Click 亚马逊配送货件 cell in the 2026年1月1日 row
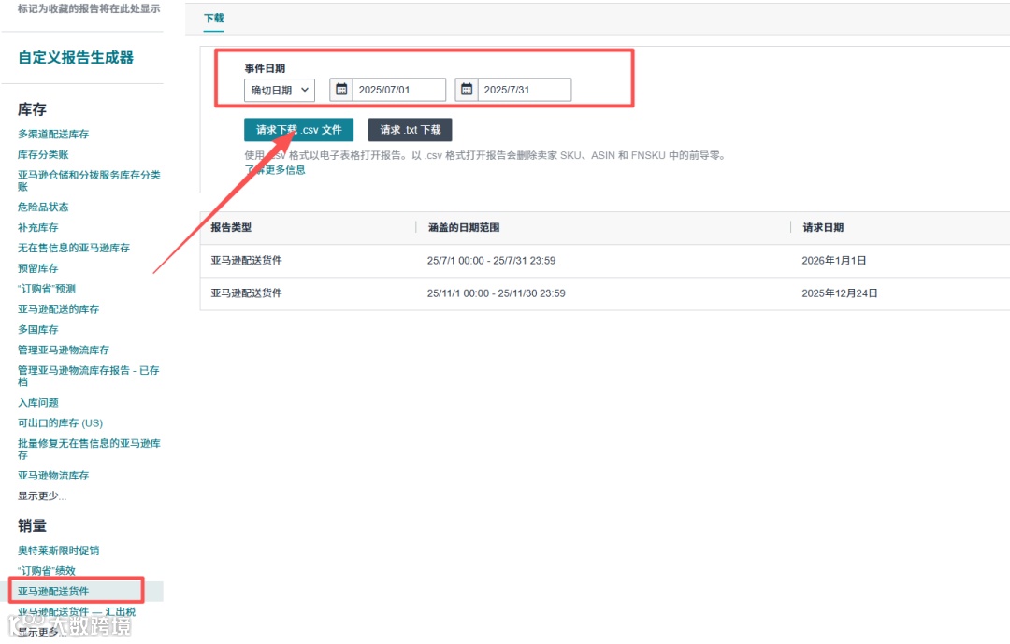This screenshot has width=1010, height=644. pyautogui.click(x=247, y=260)
